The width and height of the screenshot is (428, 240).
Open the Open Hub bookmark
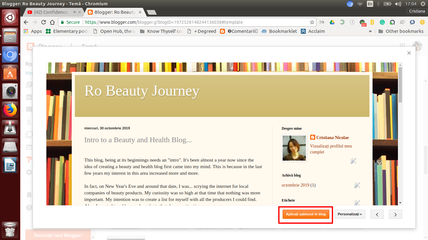click(114, 31)
